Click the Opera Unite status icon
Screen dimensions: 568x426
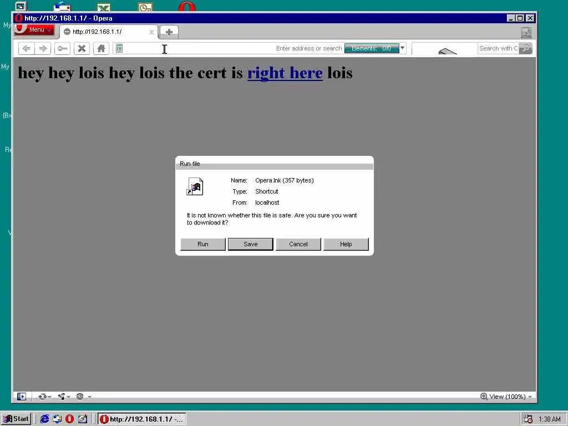(x=62, y=397)
